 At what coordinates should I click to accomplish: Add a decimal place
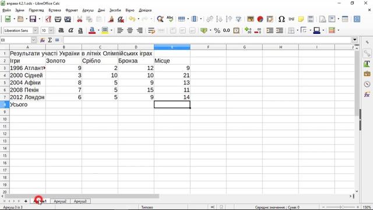tap(248, 30)
